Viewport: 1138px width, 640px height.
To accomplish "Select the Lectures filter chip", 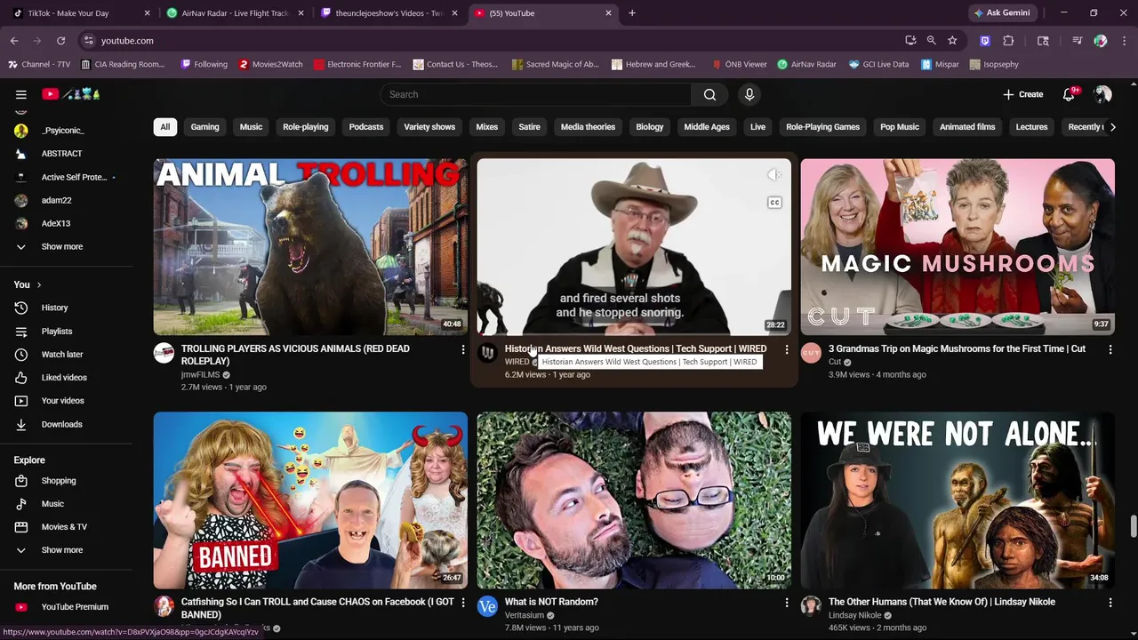I will click(x=1031, y=127).
